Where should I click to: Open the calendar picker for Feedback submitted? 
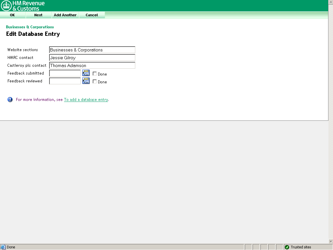click(x=86, y=73)
